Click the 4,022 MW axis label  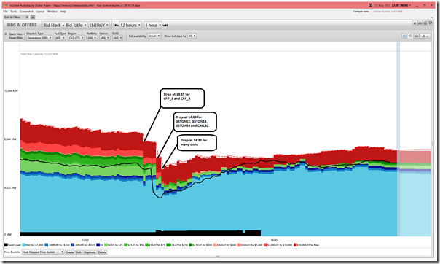click(x=10, y=187)
